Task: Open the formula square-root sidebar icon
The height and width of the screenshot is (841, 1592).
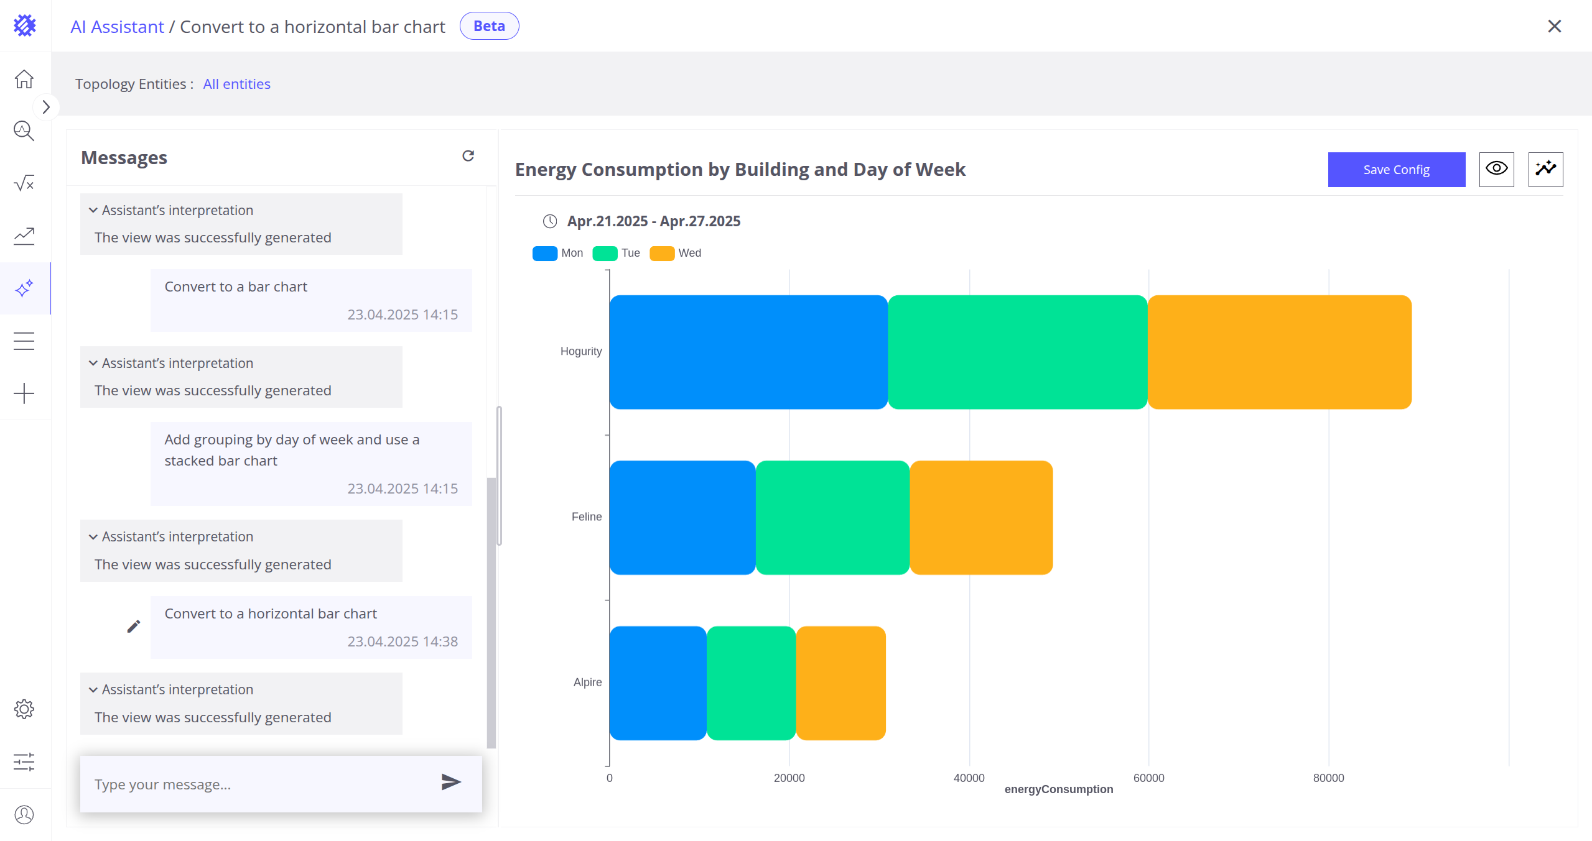Action: pos(24,183)
